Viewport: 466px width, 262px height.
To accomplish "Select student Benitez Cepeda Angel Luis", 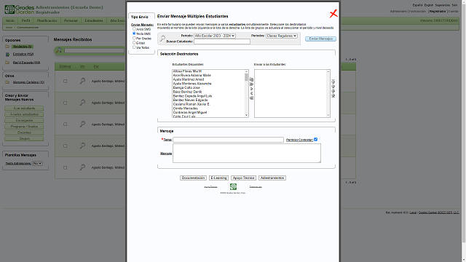I will point(192,96).
